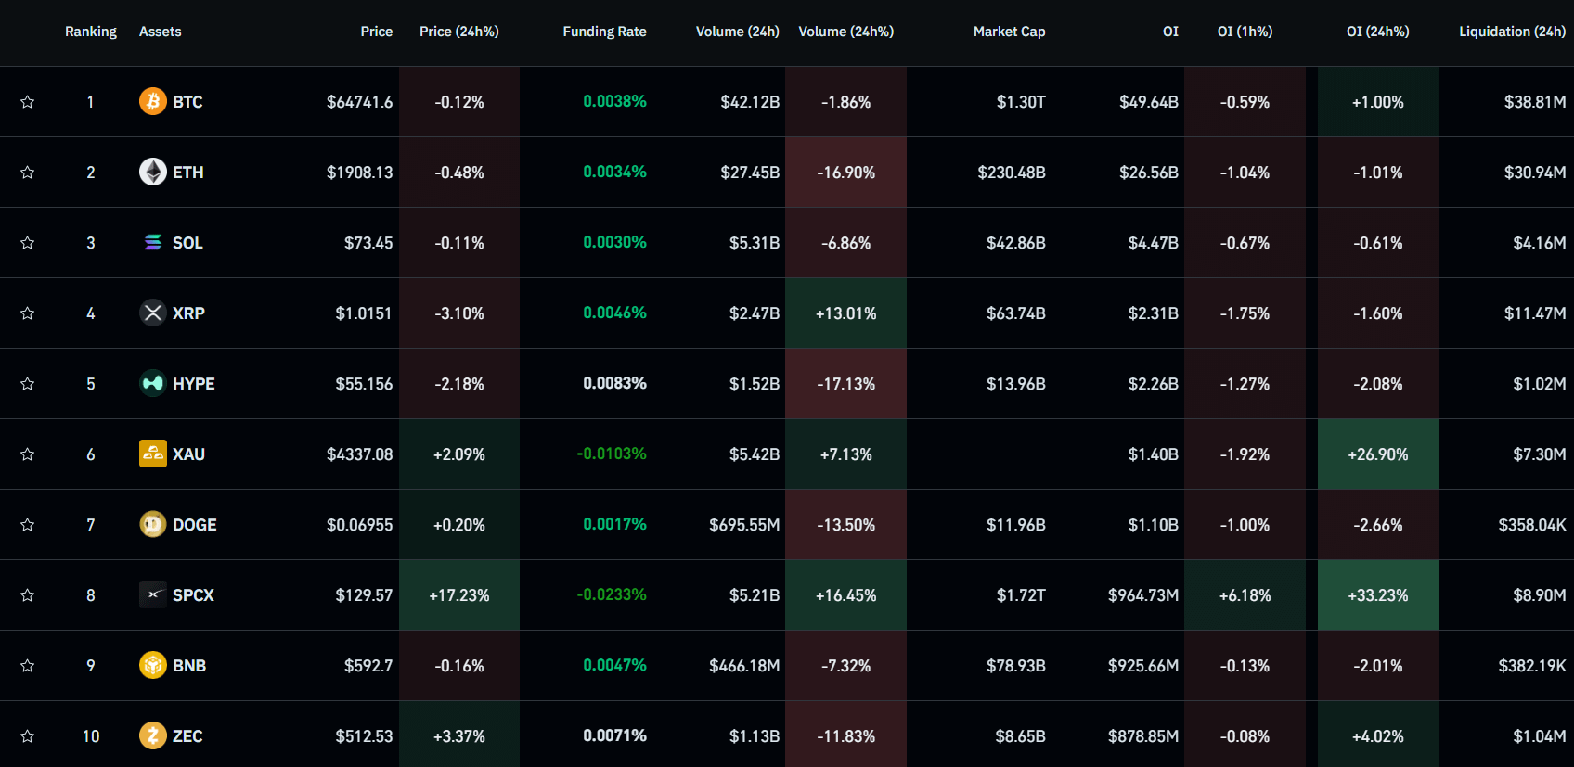Screen dimensions: 1574x767
Task: Sort by the Price column header
Action: tap(377, 32)
